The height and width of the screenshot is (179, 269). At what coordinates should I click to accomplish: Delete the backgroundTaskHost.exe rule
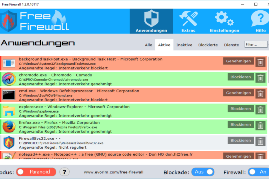click(x=260, y=62)
